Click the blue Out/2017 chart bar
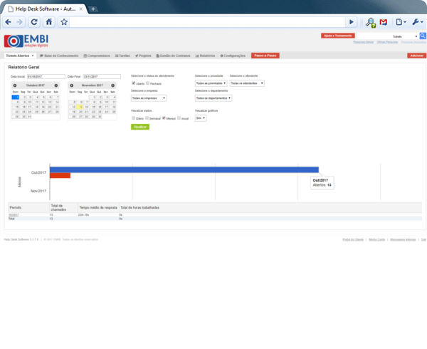The width and height of the screenshot is (427, 349). pos(184,170)
